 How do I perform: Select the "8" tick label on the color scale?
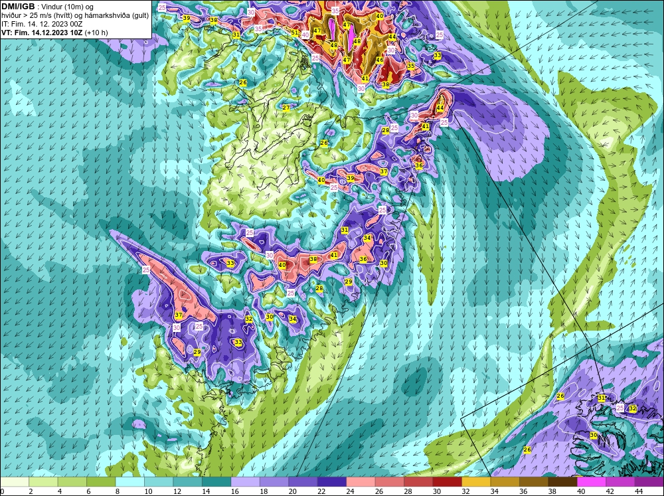(x=118, y=492)
